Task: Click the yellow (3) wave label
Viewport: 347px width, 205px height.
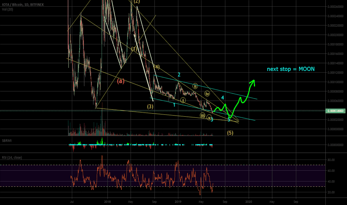Action: coord(150,107)
